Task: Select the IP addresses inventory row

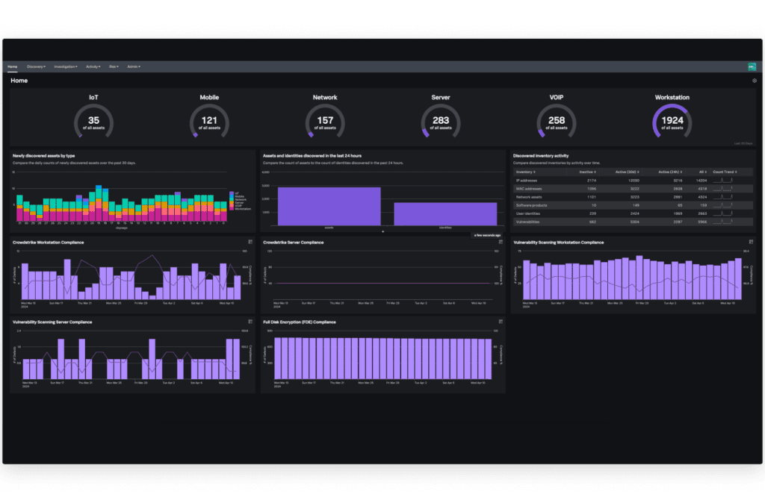Action: [632, 181]
